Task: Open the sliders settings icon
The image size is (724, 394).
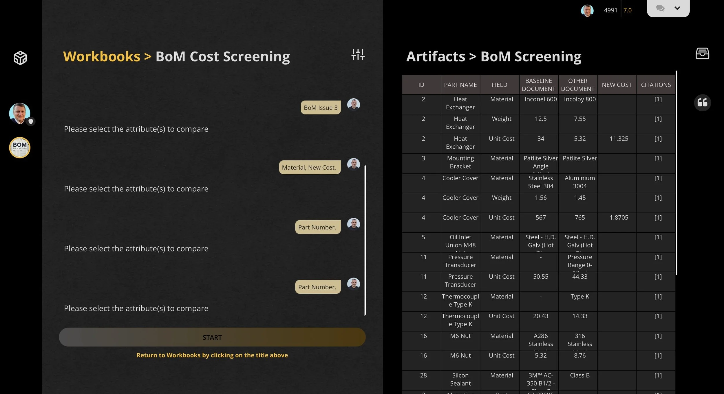Action: coord(358,54)
